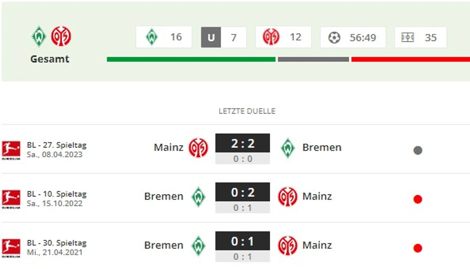Click the Bremen team name in the 2:2 match
470x269 pixels.
click(322, 147)
